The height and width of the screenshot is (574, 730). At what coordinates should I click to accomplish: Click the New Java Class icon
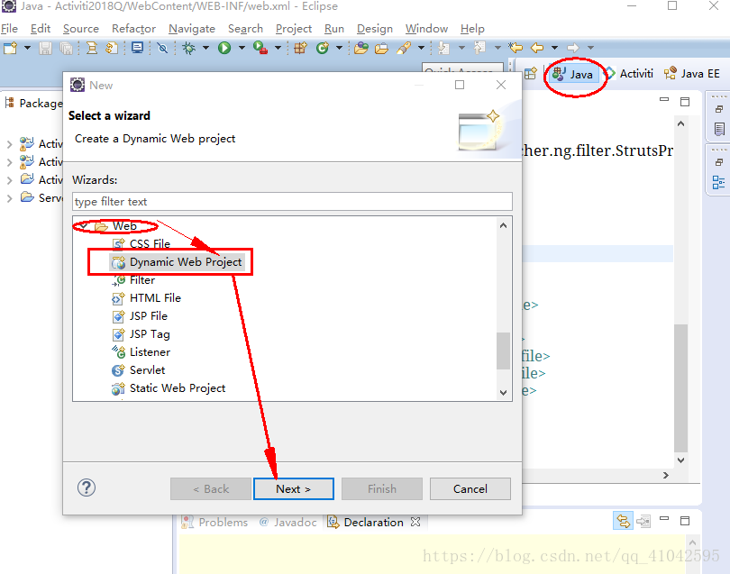tap(322, 48)
